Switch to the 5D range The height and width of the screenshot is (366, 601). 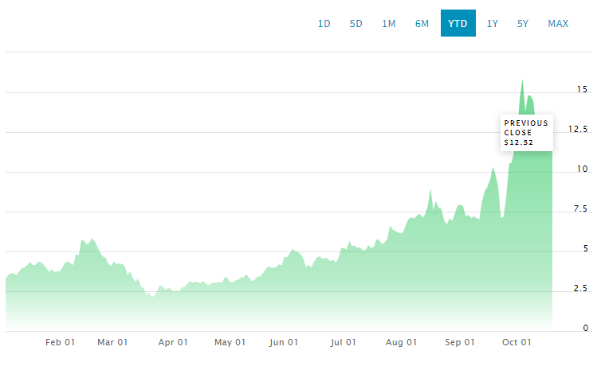click(x=355, y=23)
